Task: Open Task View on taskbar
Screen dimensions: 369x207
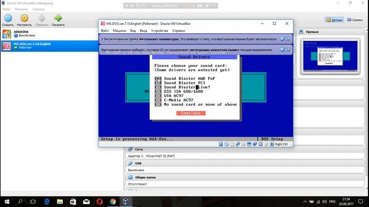Action: tap(33, 202)
